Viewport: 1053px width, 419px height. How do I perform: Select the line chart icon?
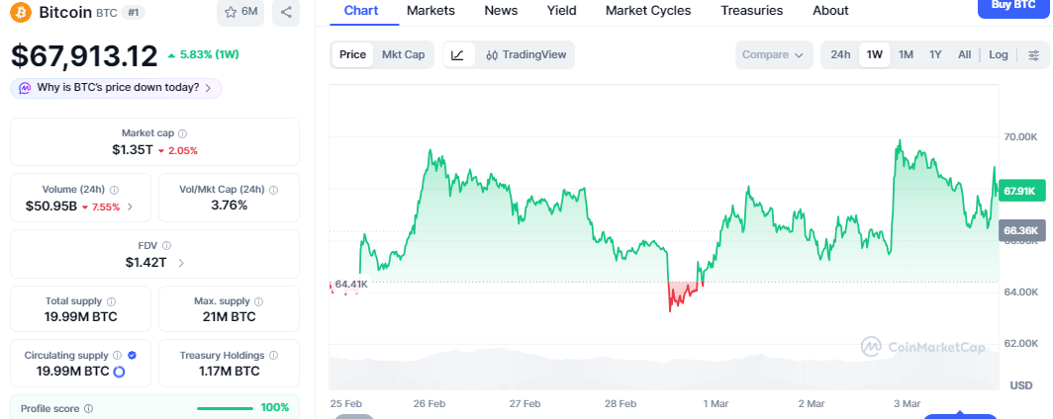click(x=457, y=54)
